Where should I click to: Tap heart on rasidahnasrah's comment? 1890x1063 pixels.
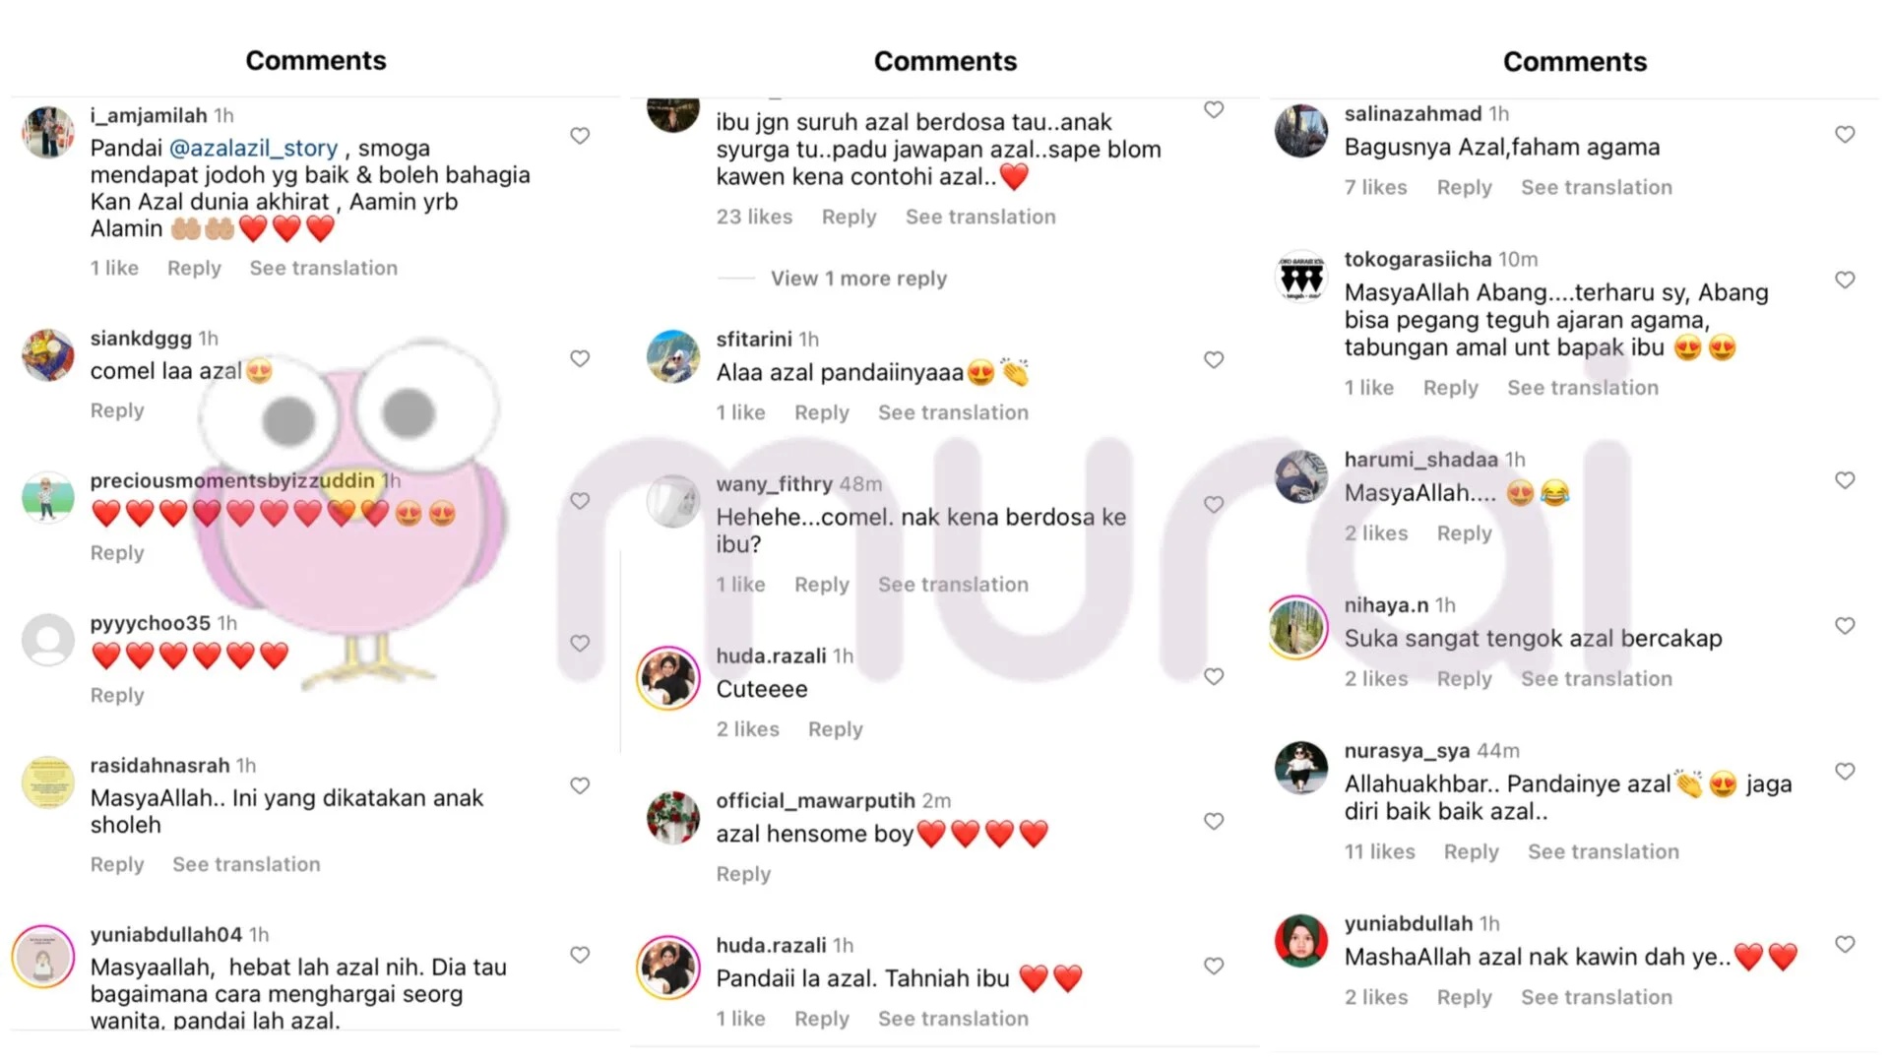coord(580,785)
